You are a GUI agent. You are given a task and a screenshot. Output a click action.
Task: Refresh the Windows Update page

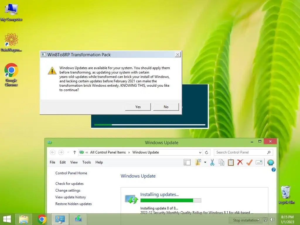pos(207,152)
